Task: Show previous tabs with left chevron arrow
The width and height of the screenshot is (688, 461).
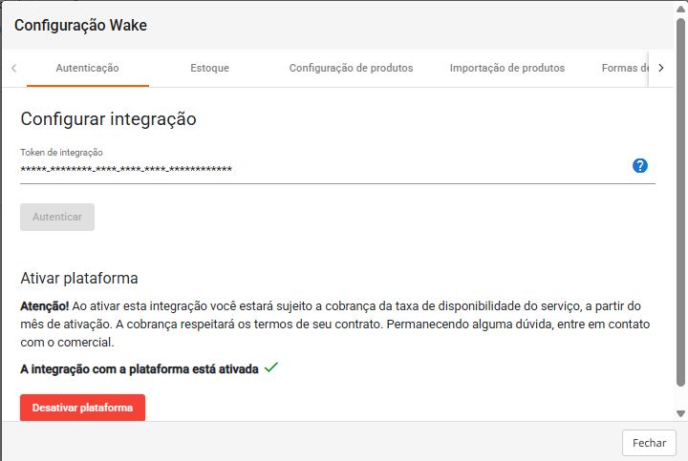Action: (14, 68)
